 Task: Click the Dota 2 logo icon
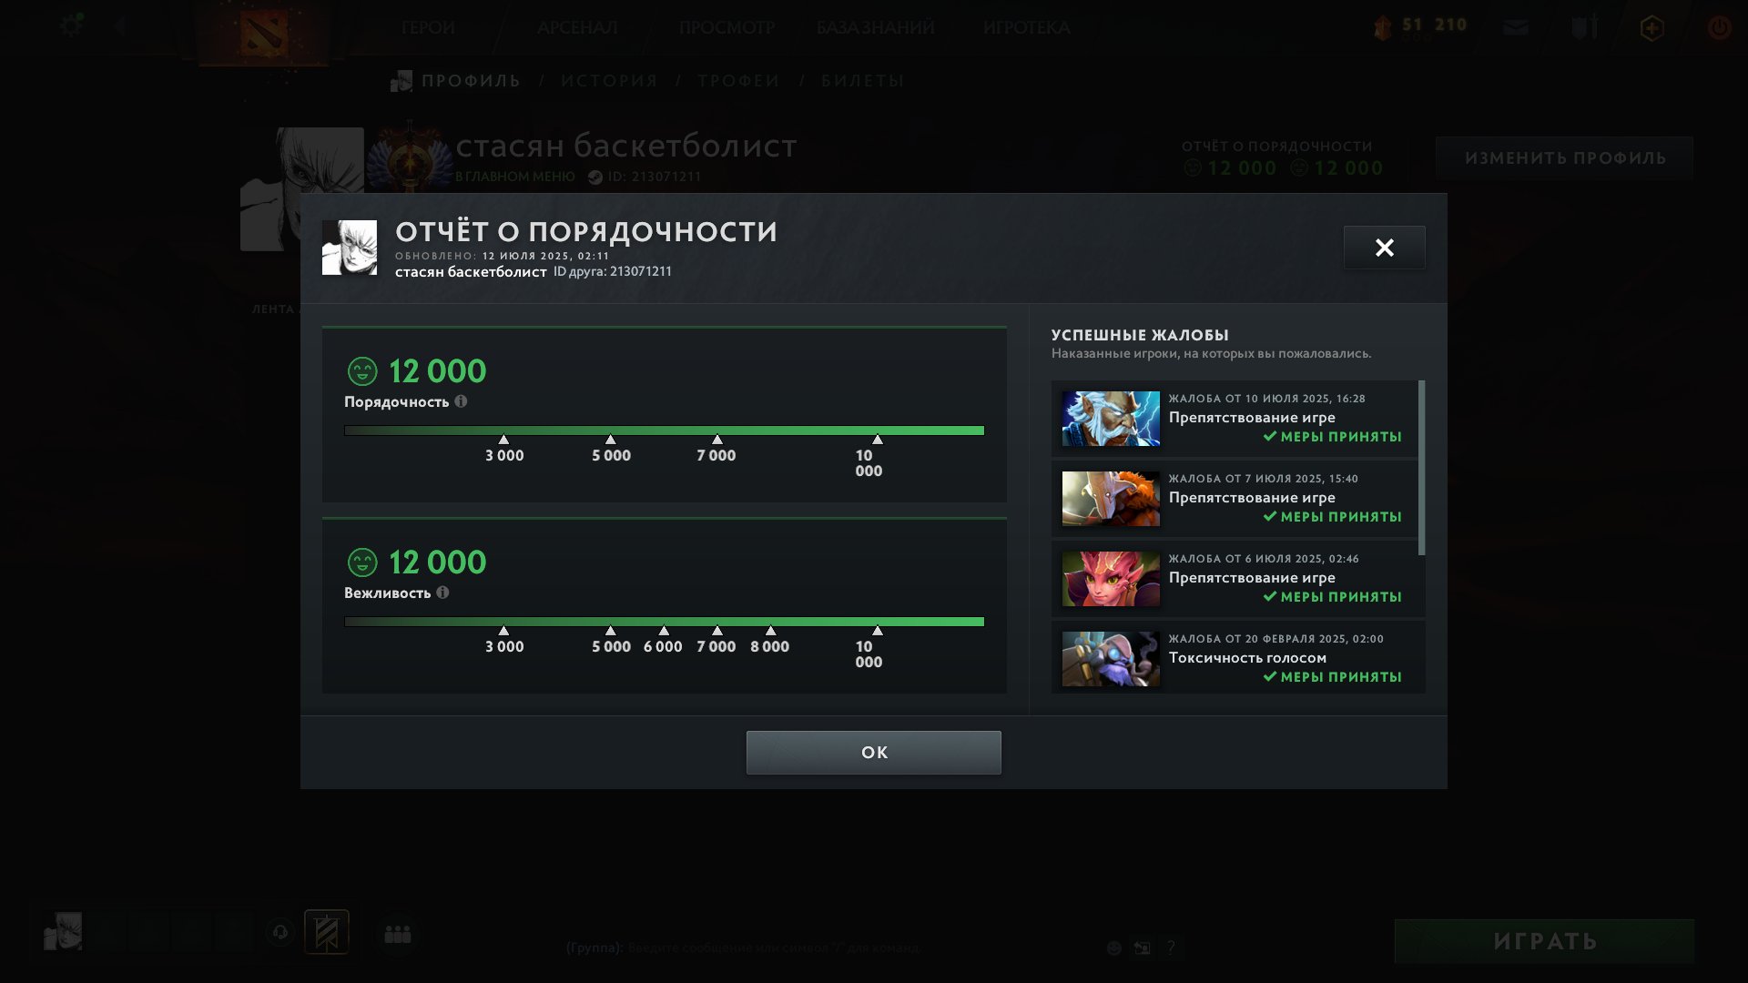pos(263,33)
